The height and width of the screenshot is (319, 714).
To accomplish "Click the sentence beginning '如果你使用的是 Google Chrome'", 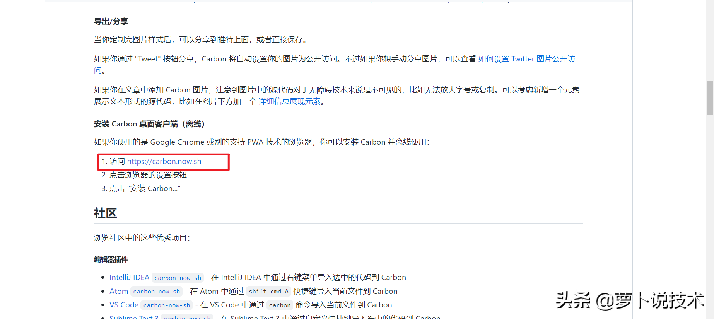I will [261, 142].
